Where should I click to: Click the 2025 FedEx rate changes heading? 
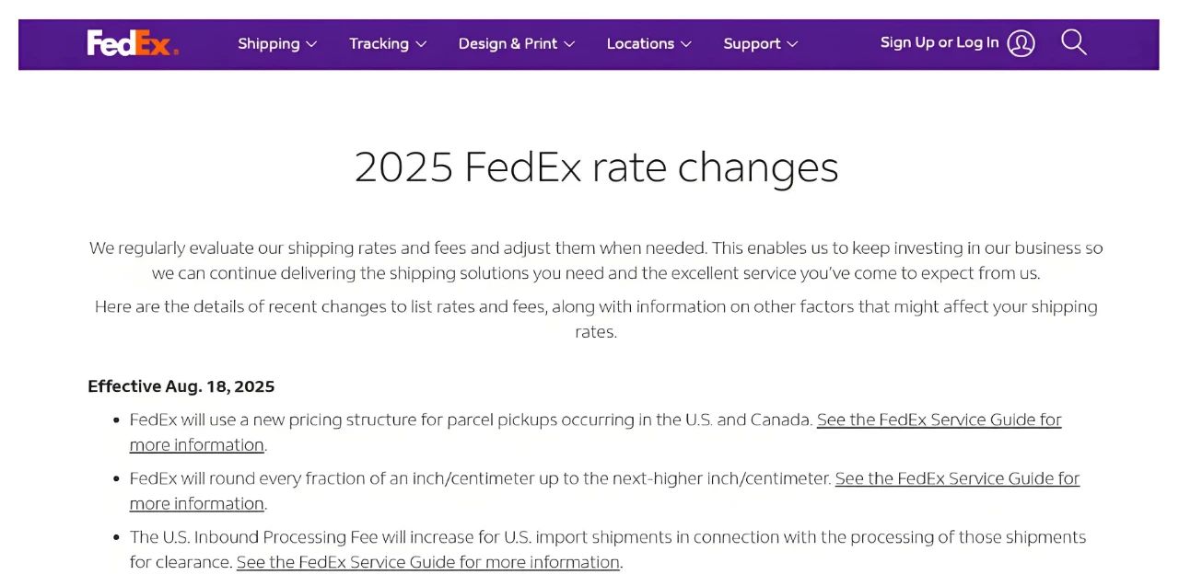(596, 167)
